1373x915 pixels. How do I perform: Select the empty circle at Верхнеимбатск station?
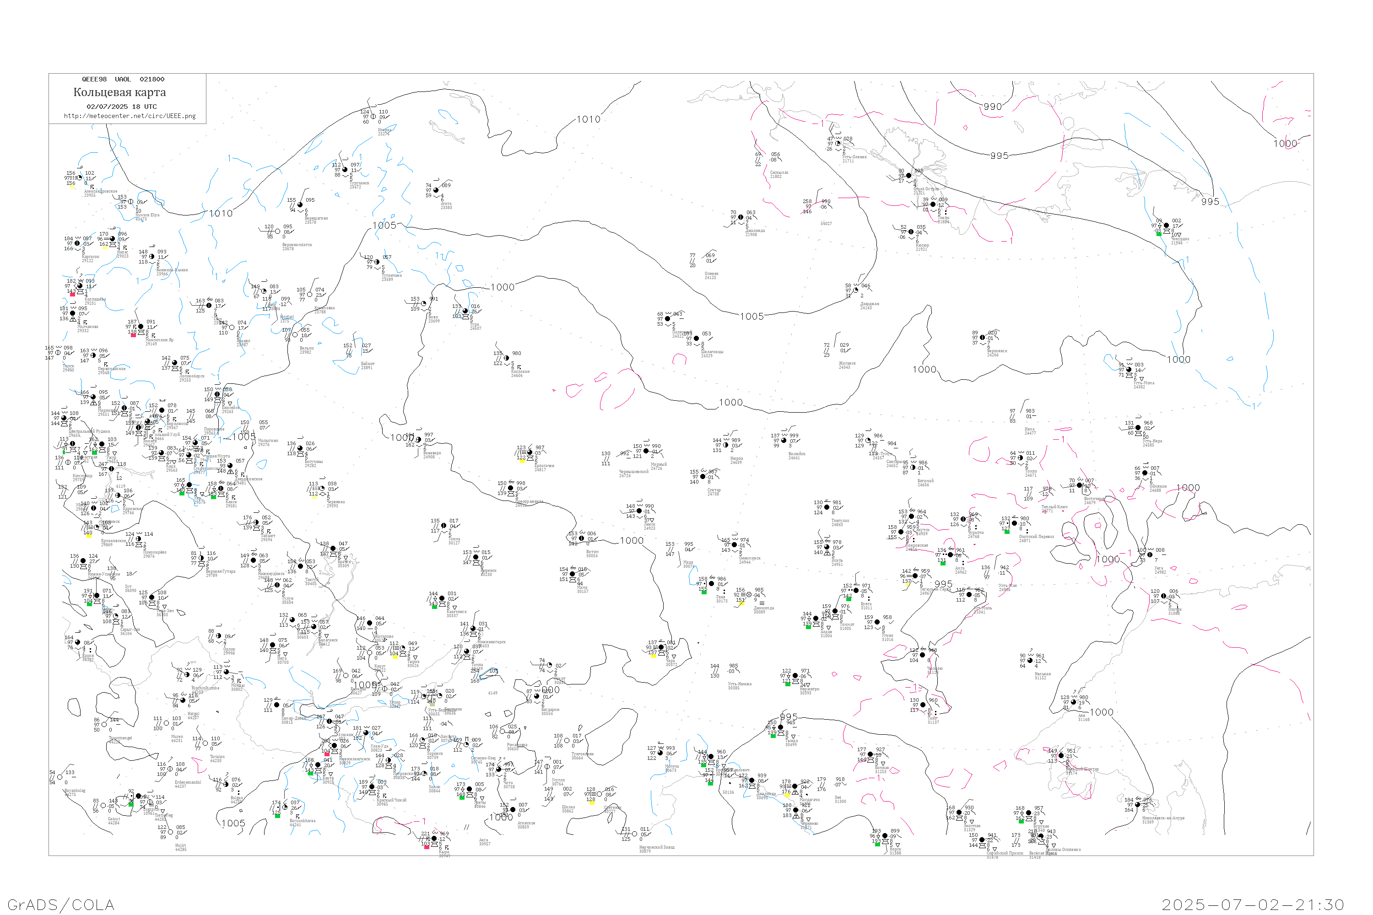277,231
